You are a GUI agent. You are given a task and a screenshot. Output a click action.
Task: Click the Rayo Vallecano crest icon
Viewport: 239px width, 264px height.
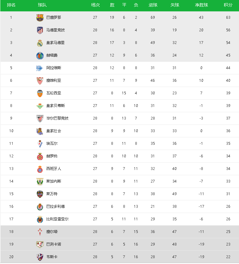pyautogui.click(x=40, y=244)
